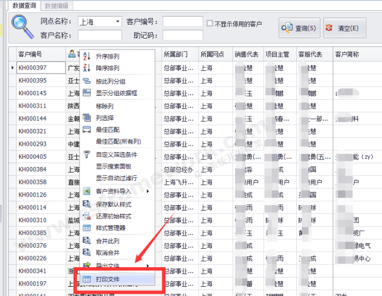Click the 客户编号 input field

pos(182,22)
